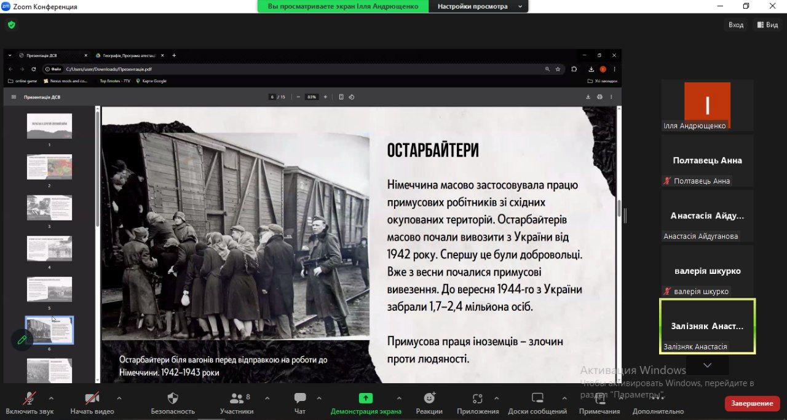
Task: Print the Презентація ДСВ document
Action: (599, 96)
